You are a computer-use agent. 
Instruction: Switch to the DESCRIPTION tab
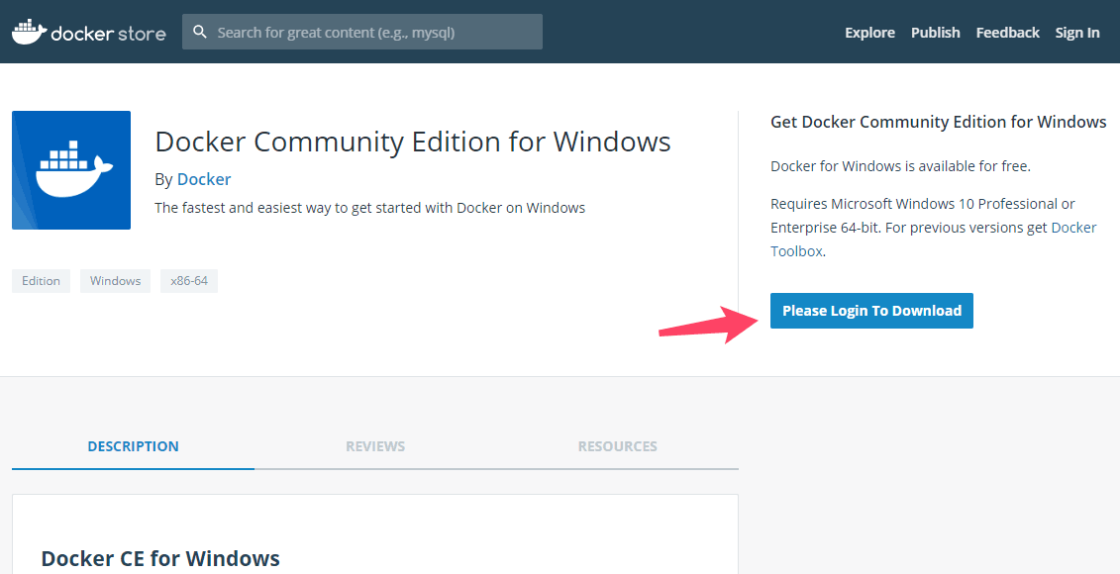click(133, 446)
